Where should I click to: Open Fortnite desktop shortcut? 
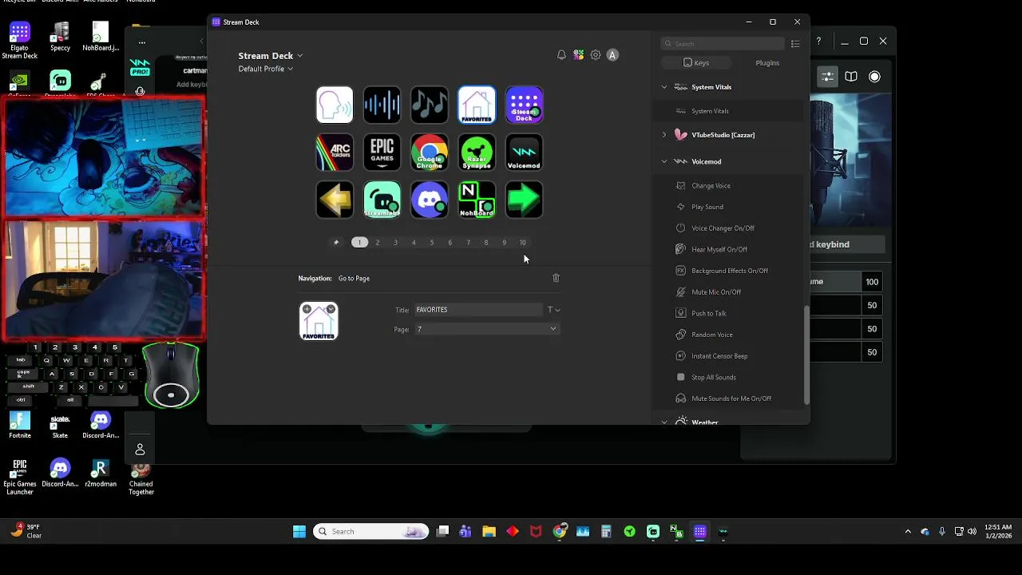[20, 425]
